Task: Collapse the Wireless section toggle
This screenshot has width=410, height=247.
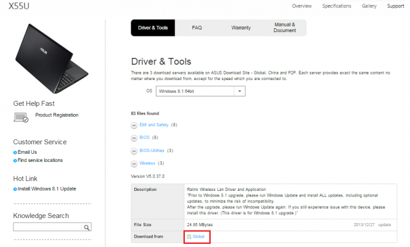Action: coord(134,164)
